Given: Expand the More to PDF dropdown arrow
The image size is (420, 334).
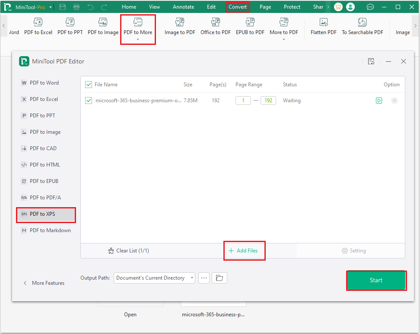Looking at the screenshot, I should tap(283, 39).
